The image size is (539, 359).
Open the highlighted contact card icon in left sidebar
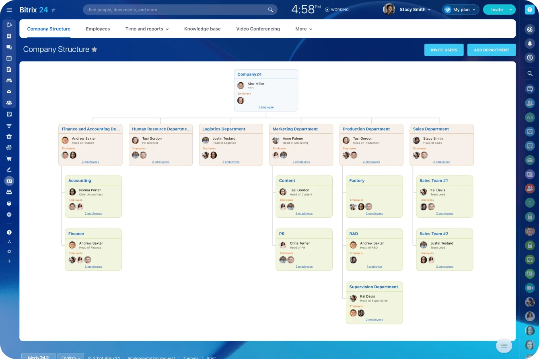(x=9, y=181)
